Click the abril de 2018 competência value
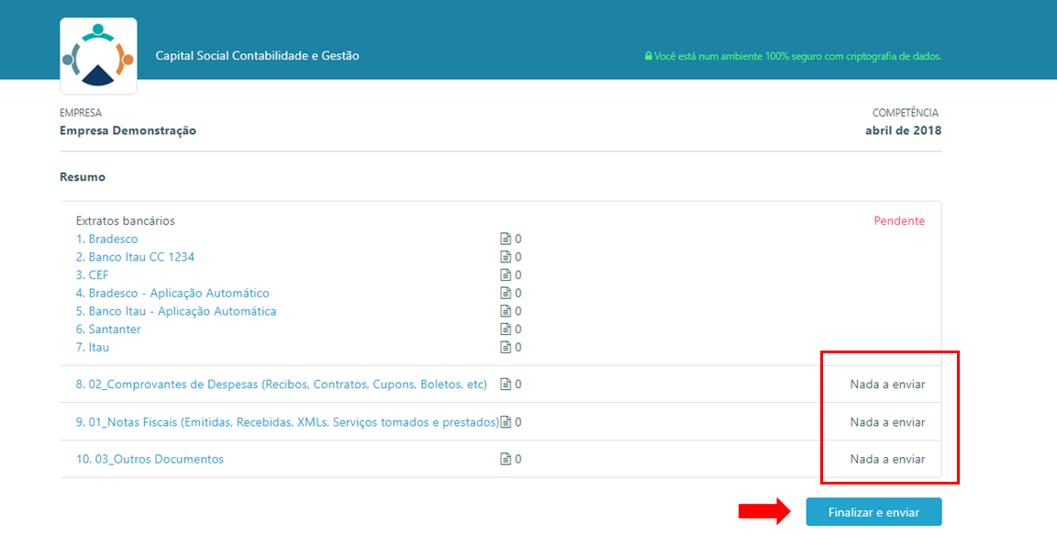Viewport: 1057px width, 535px height. [x=903, y=130]
